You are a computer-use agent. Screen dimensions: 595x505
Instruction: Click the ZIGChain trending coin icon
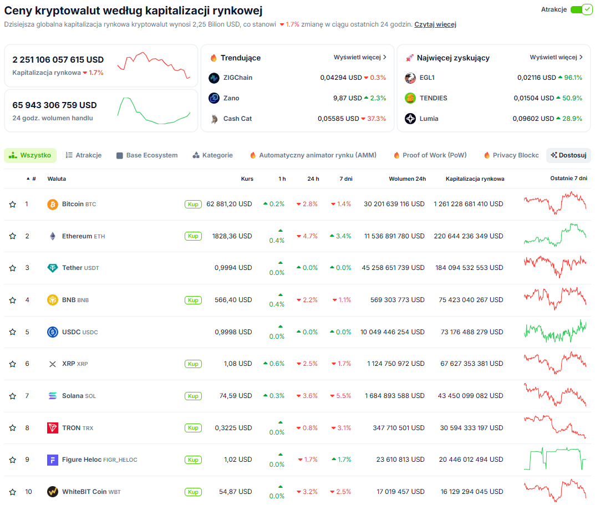pos(214,78)
